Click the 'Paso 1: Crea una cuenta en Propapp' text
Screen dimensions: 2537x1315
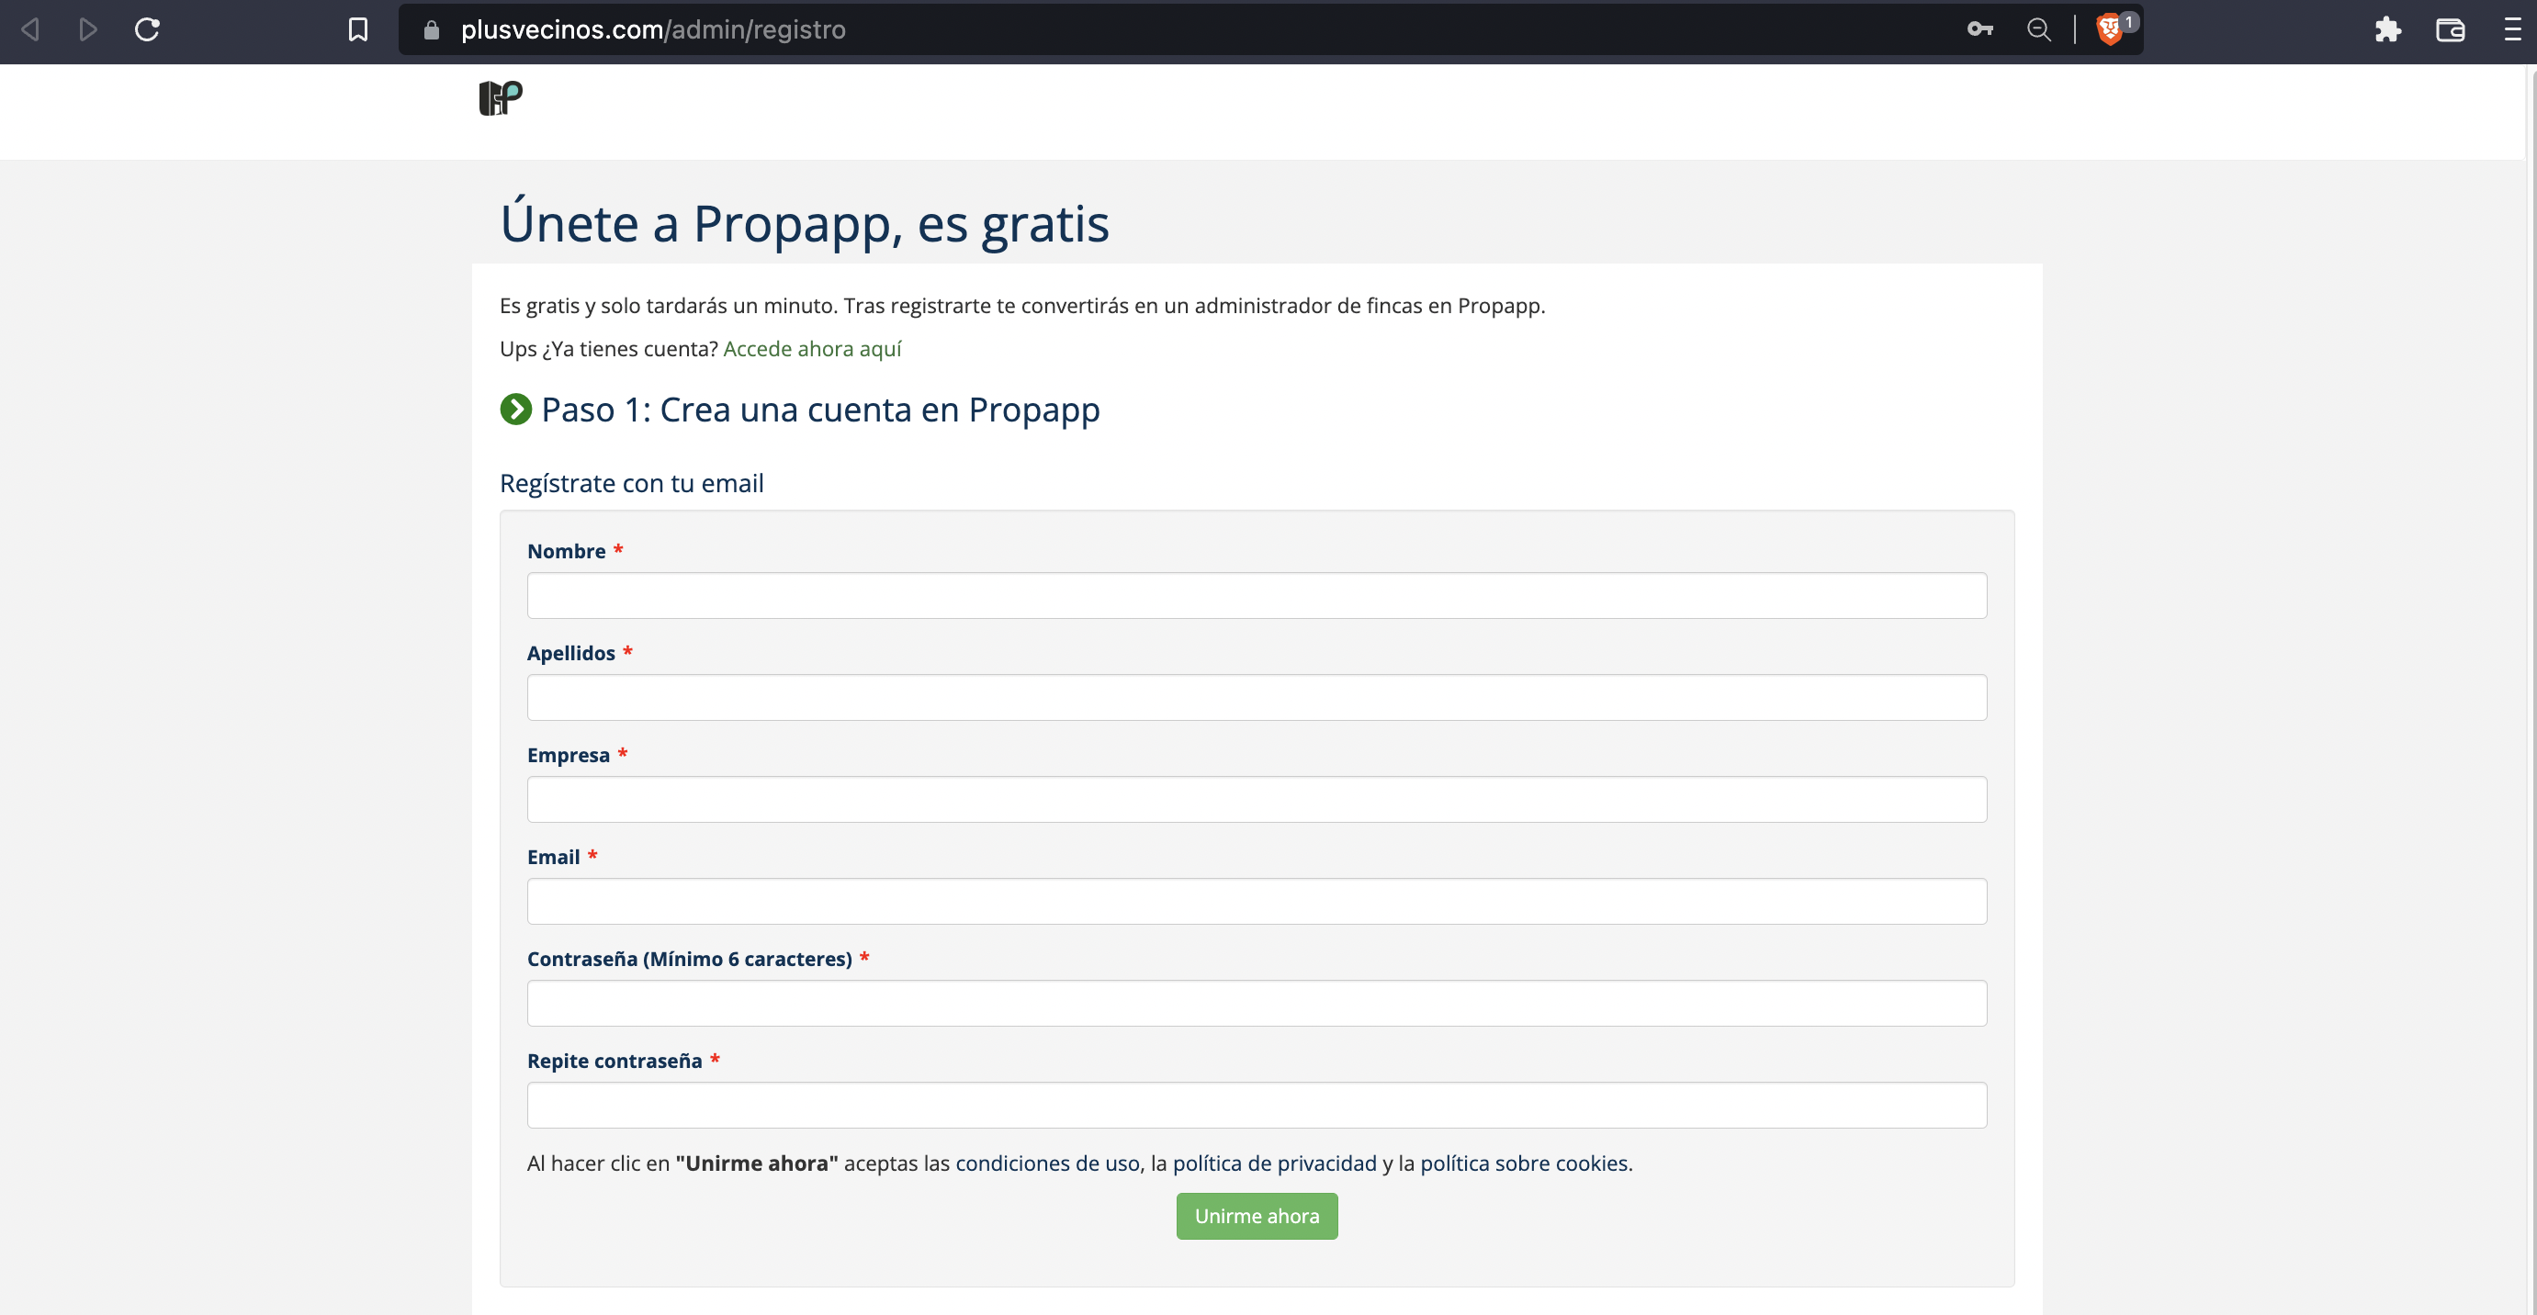(820, 410)
